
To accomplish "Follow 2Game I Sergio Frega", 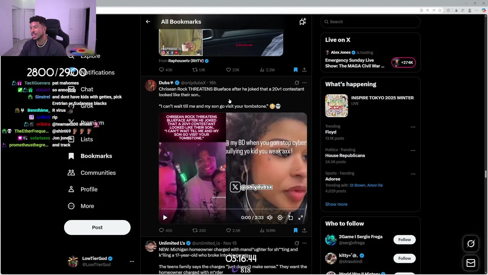I will click(x=405, y=240).
